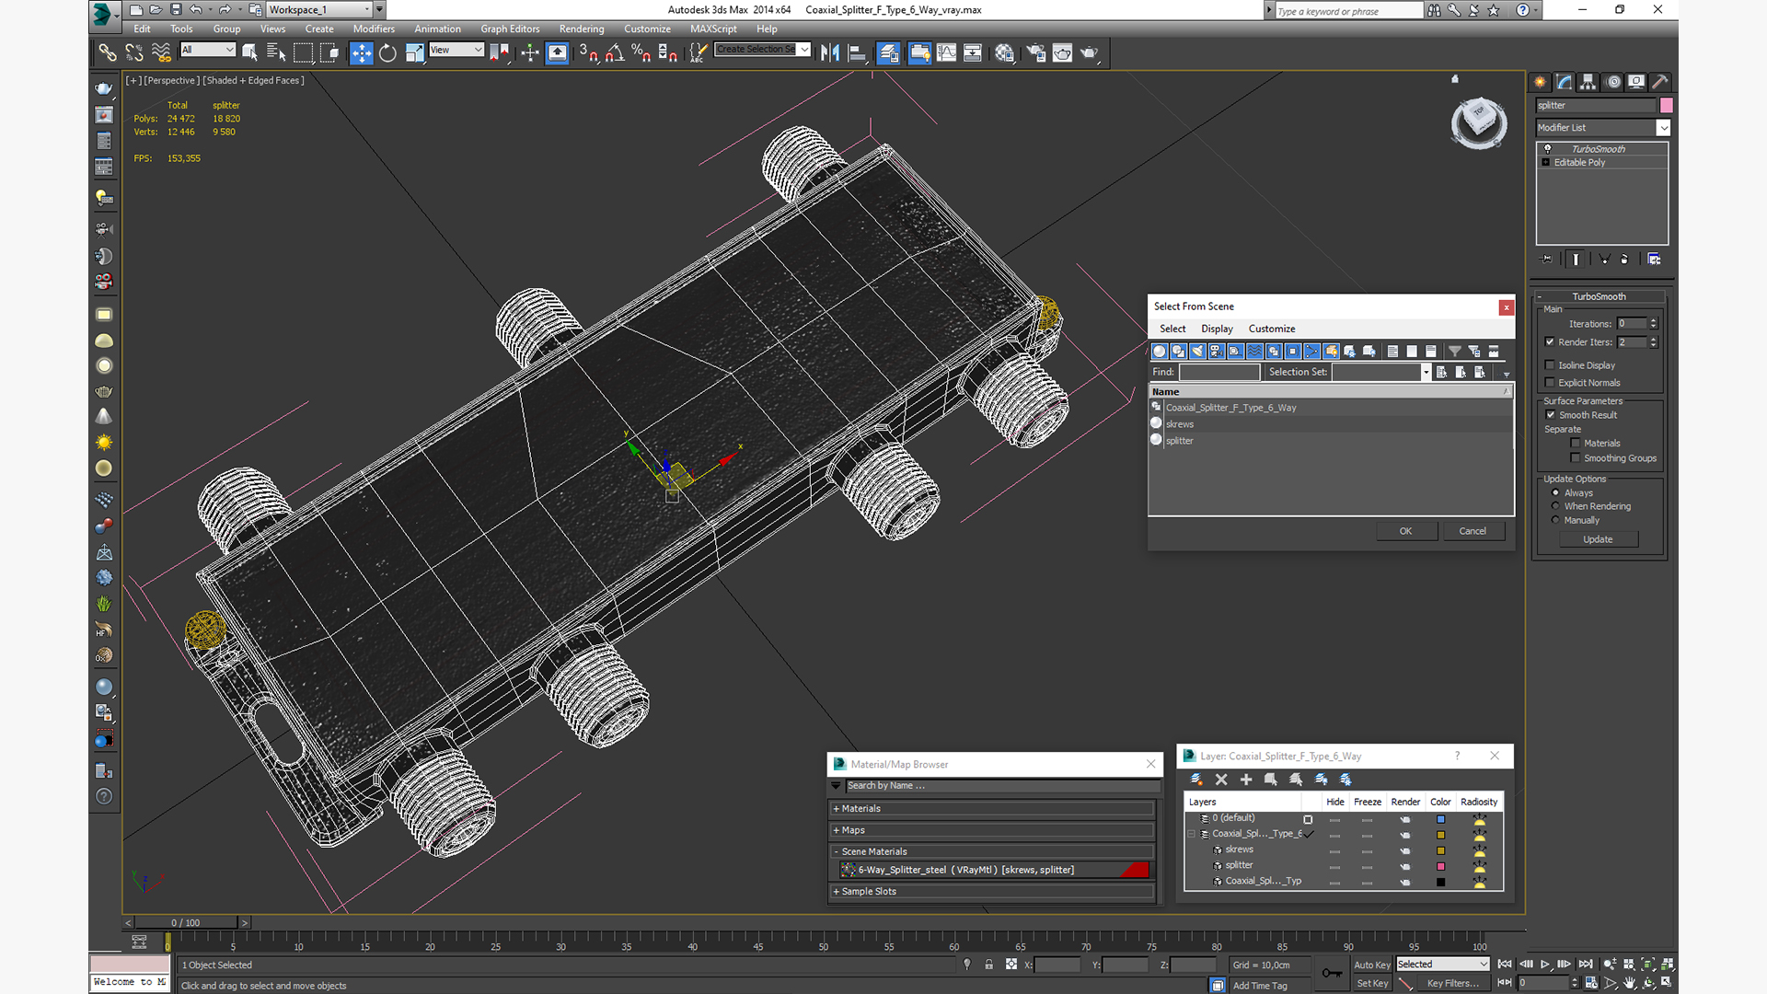Viewport: 1767px width, 994px height.
Task: Click the Pan View hand icon
Action: click(x=1630, y=983)
